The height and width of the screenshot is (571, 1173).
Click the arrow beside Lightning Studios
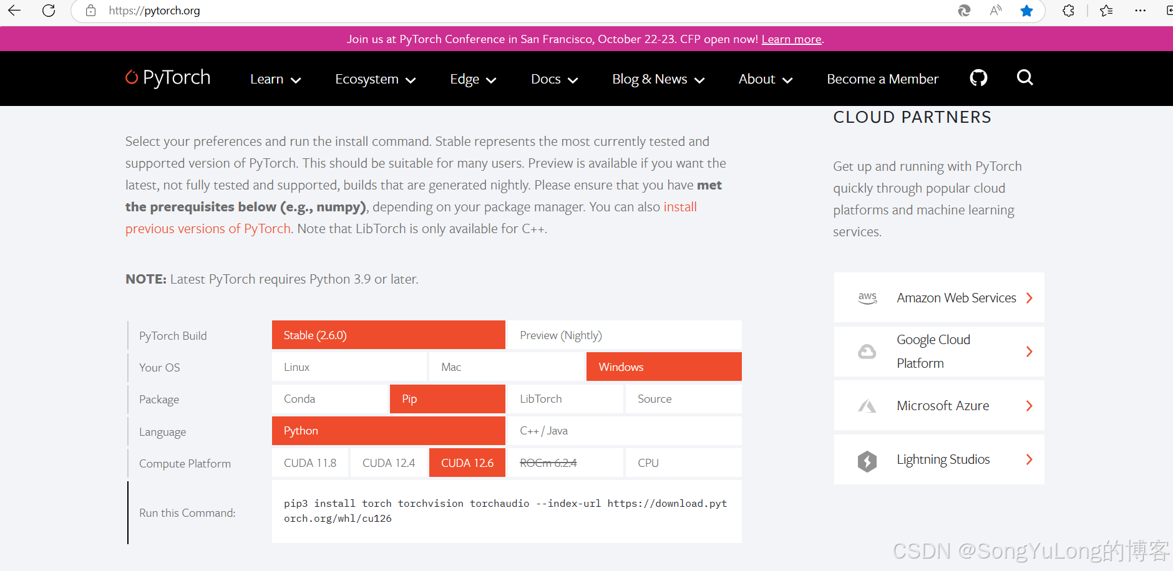1029,459
